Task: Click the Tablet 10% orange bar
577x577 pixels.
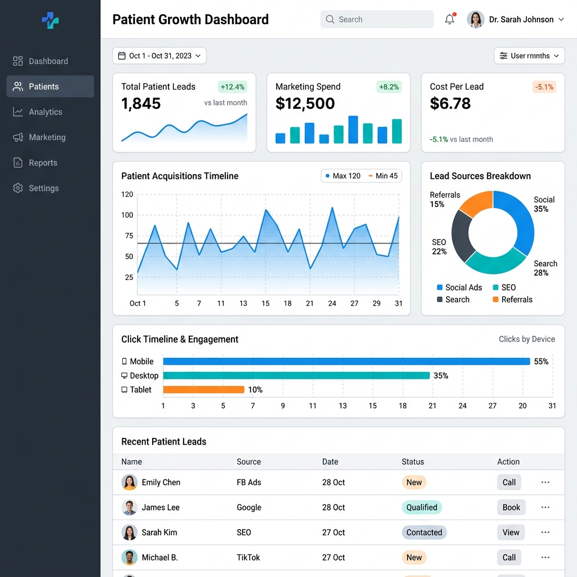Action: click(x=204, y=389)
